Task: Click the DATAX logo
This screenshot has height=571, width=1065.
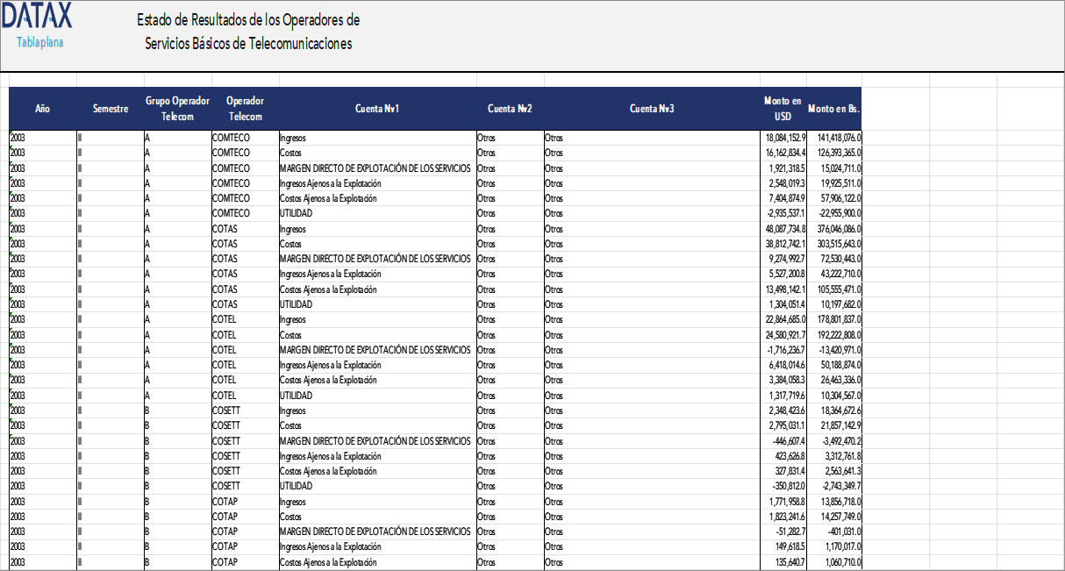Action: [37, 16]
